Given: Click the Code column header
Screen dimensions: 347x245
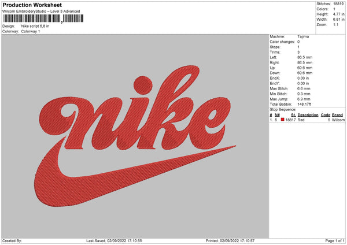Looking at the screenshot, I should pyautogui.click(x=326, y=115).
